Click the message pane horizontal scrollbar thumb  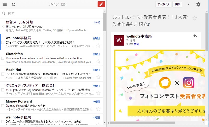click(x=142, y=123)
